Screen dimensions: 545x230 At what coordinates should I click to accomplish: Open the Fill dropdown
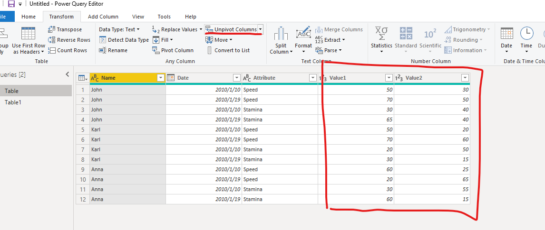pyautogui.click(x=162, y=40)
